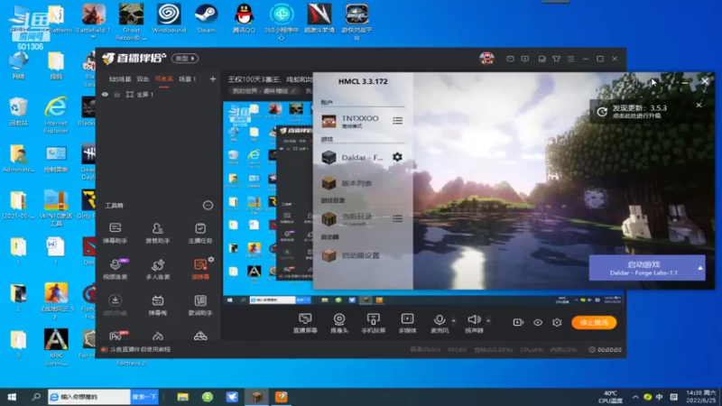This screenshot has width=722, height=406.
Task: Open virtual download tool icon
Action: [x=116, y=305]
